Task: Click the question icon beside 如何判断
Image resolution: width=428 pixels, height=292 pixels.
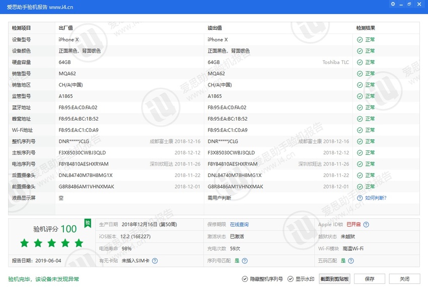Action: 360,198
